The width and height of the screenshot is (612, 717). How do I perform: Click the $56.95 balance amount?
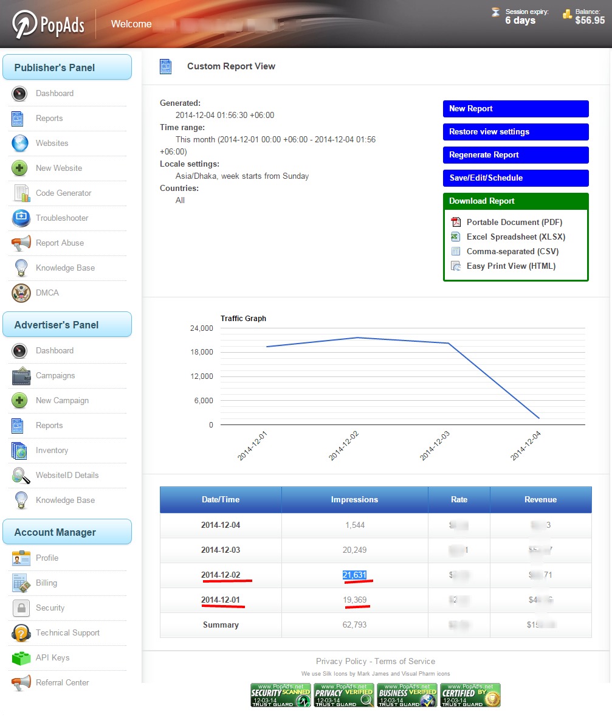coord(590,21)
